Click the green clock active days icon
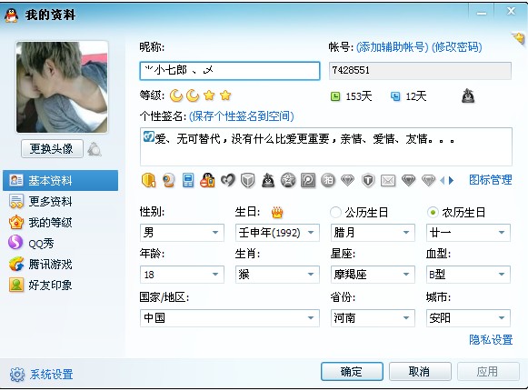528x391 pixels. click(x=335, y=96)
